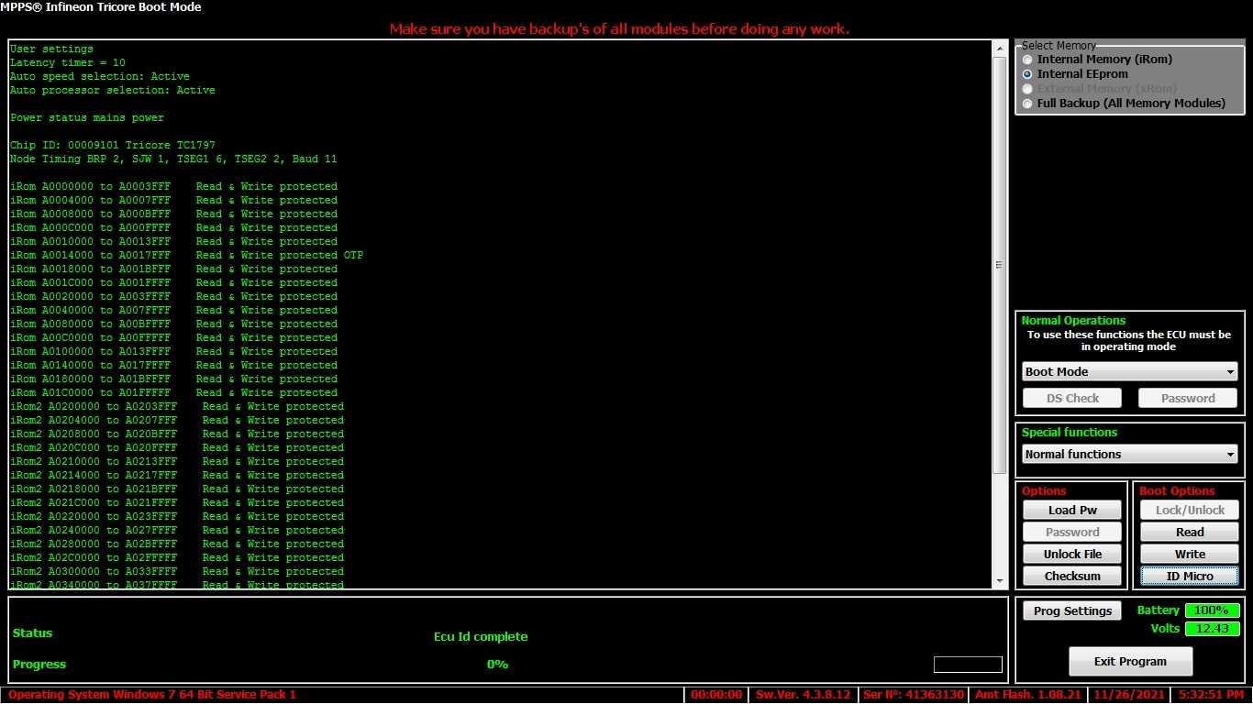Click the log scrollbar down arrow

point(1000,580)
